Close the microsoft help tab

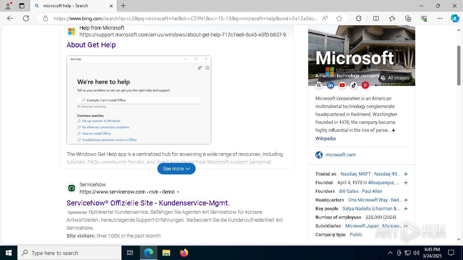tap(111, 6)
